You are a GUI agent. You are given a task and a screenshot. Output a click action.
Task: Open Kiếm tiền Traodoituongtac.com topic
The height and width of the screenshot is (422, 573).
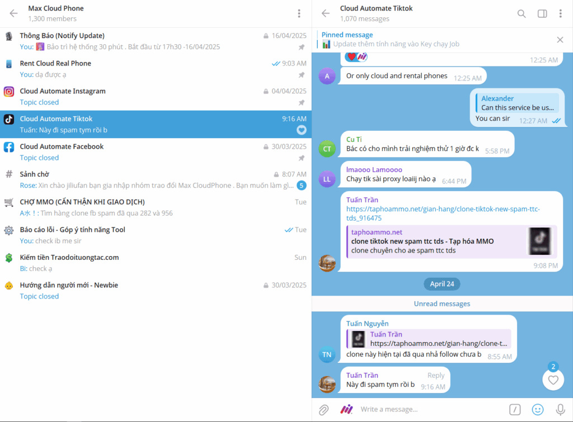156,263
